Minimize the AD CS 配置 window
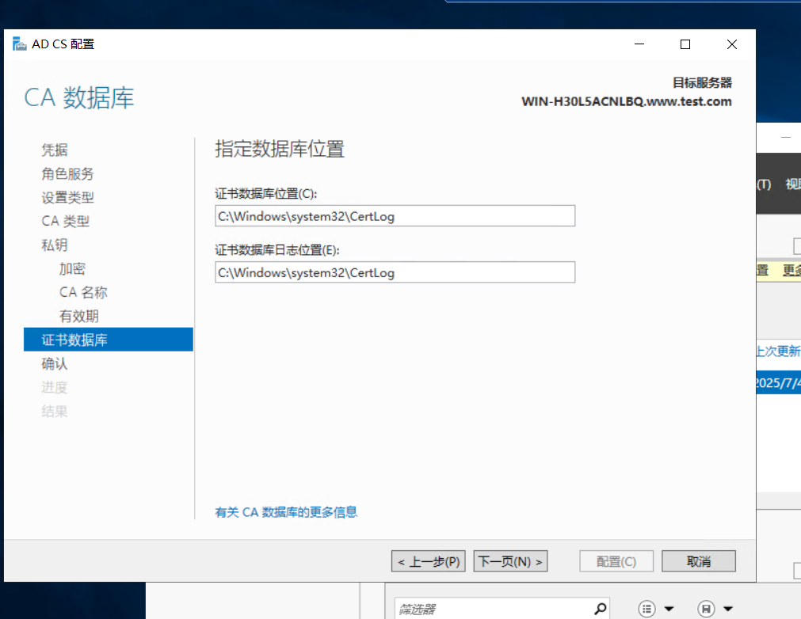This screenshot has height=619, width=801. click(639, 44)
